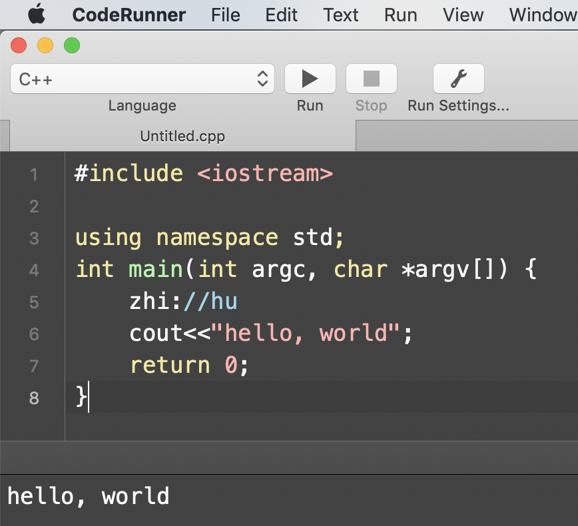Click line number 5 in gutter
This screenshot has height=526, width=578.
coord(34,302)
